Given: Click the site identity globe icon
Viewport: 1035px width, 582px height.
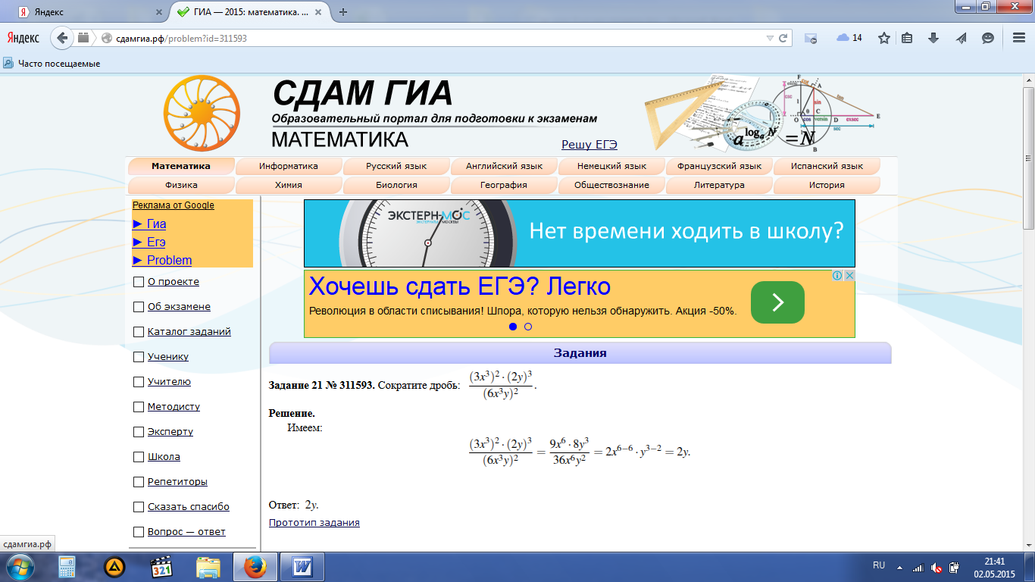Looking at the screenshot, I should click(x=106, y=38).
